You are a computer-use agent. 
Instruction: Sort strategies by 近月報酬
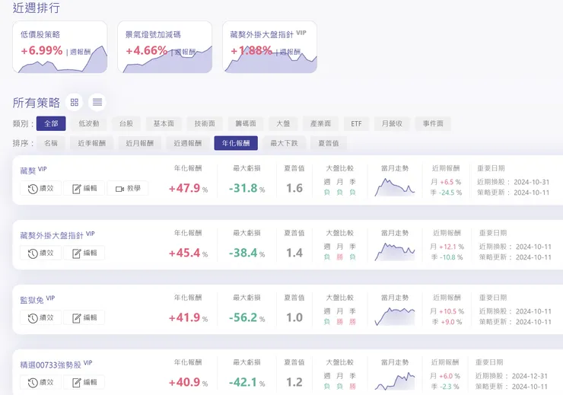140,143
